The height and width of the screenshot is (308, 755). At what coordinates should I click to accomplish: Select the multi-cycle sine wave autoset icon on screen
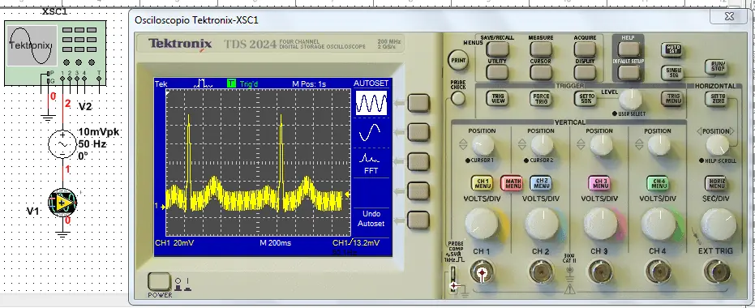pos(371,102)
